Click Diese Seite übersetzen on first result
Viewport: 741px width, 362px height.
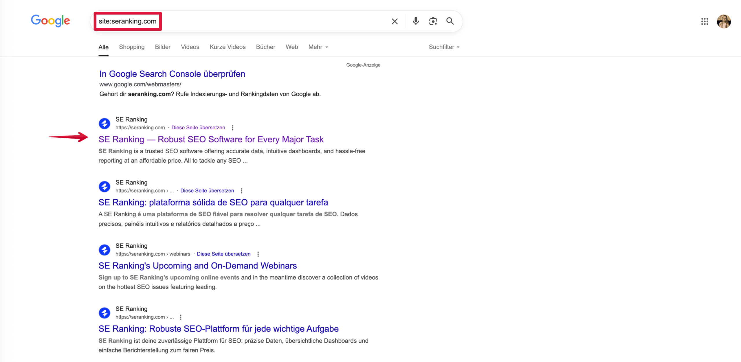point(198,128)
